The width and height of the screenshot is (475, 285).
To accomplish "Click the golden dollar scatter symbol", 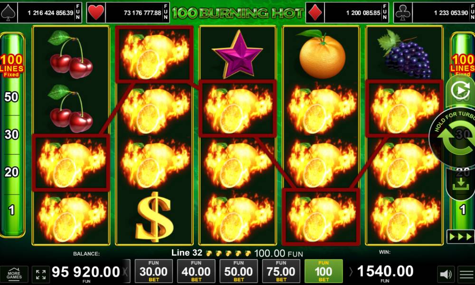I will click(x=154, y=217).
